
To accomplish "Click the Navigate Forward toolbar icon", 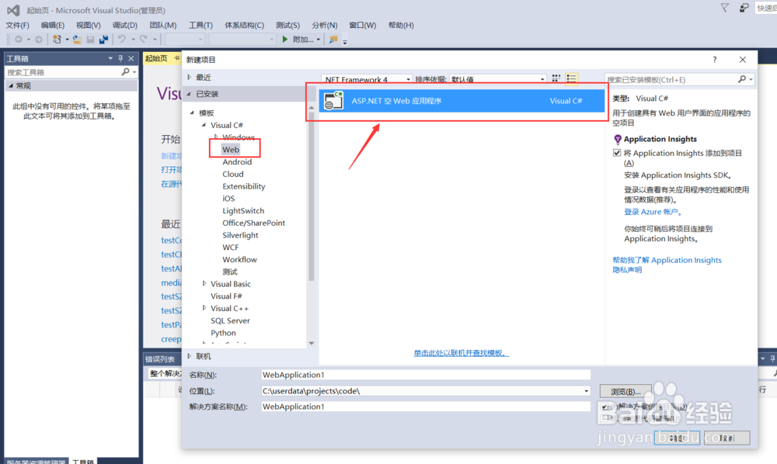I will 38,39.
